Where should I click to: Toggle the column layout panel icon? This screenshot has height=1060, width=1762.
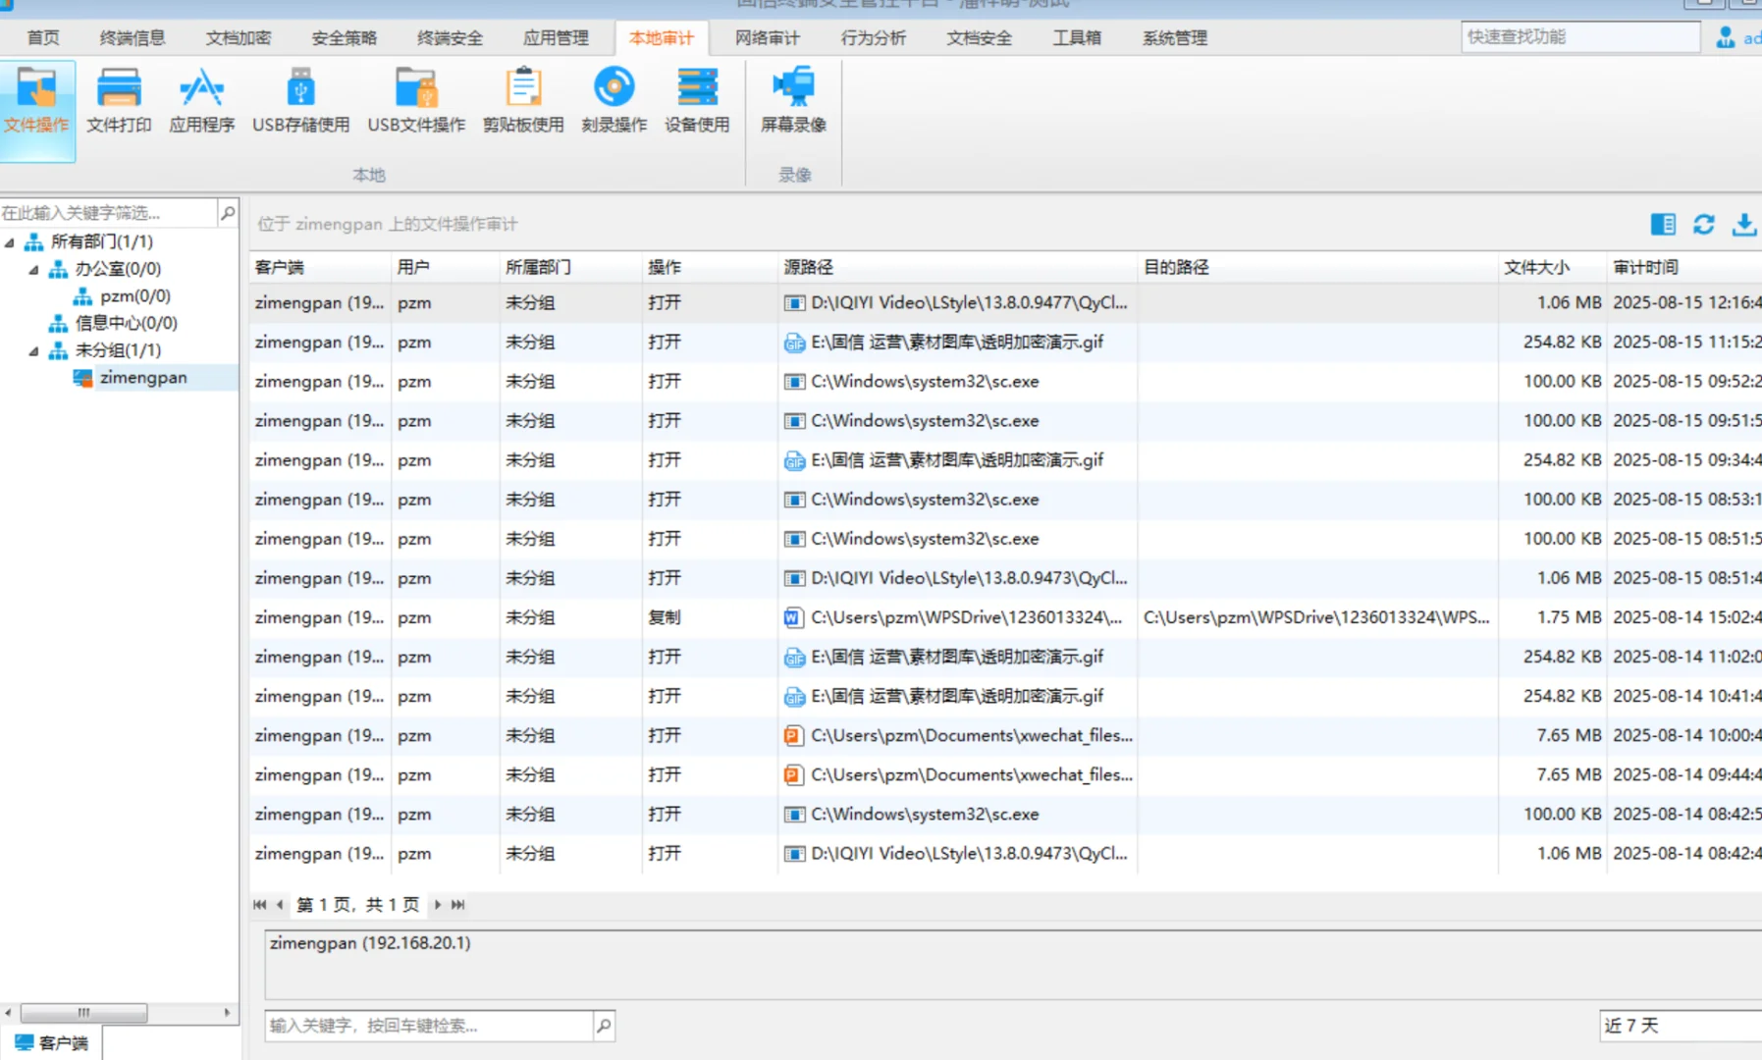[1663, 225]
